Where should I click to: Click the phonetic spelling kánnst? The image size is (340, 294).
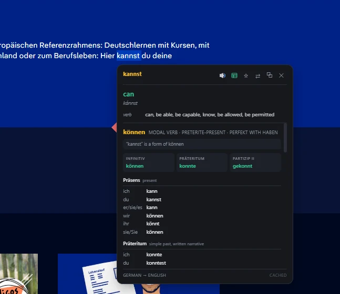point(130,103)
